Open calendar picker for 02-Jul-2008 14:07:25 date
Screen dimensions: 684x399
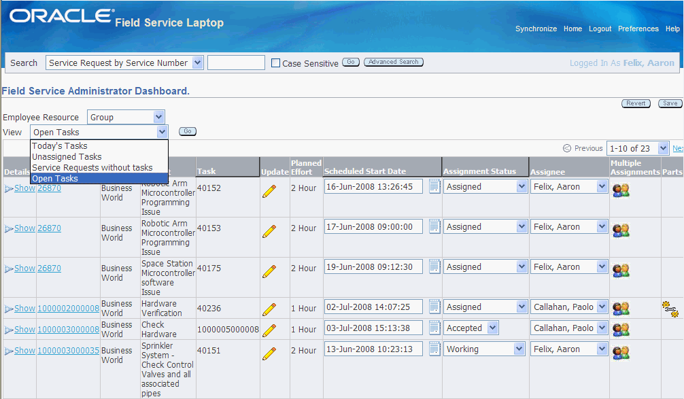click(x=434, y=307)
